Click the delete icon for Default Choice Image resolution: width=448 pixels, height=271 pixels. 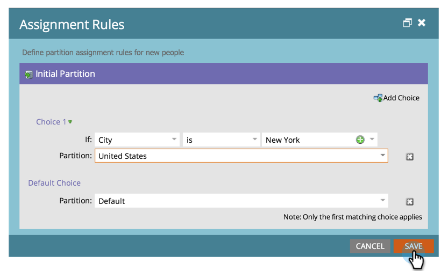pos(409,202)
